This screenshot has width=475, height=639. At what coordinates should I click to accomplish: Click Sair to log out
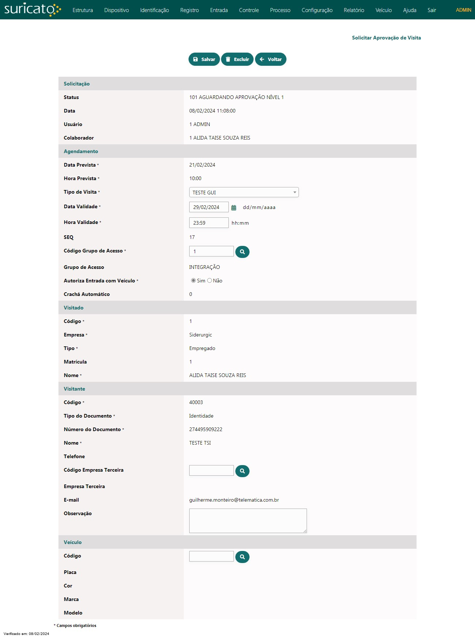coord(432,10)
